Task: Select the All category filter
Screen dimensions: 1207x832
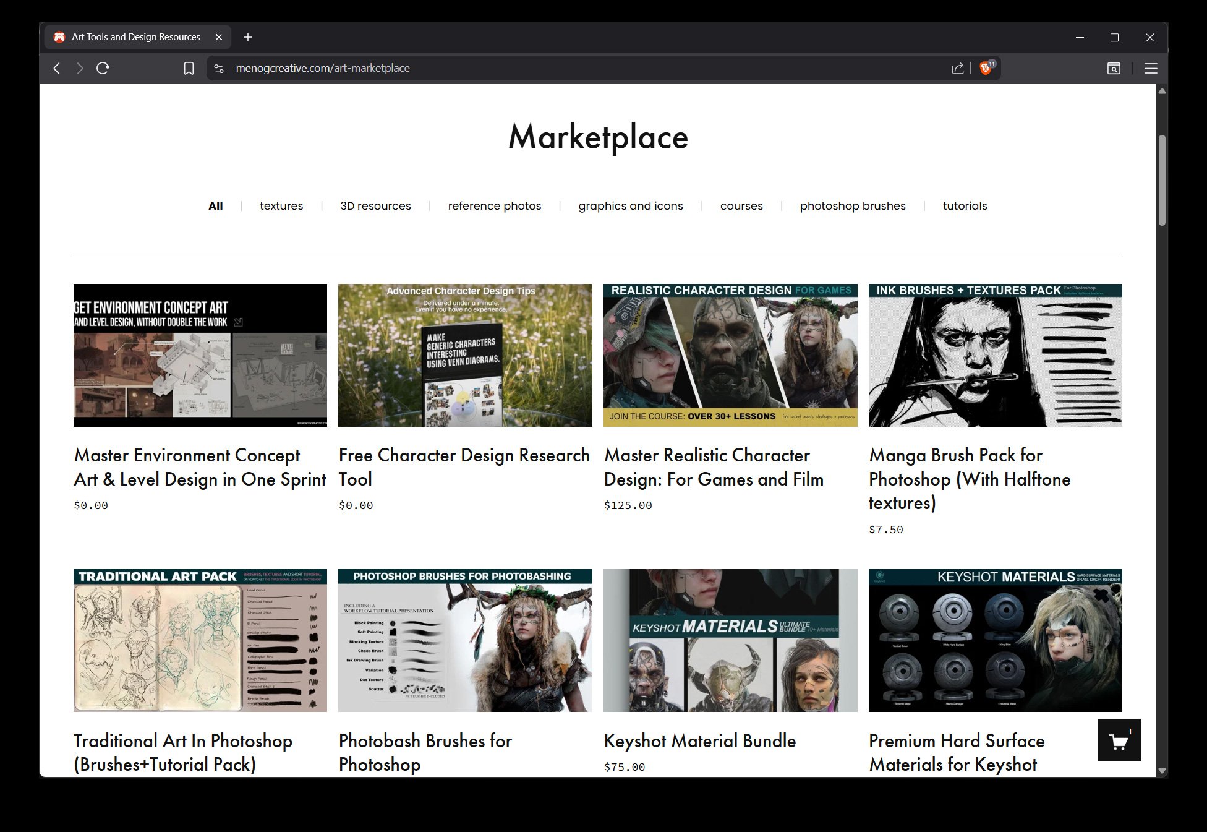Action: click(216, 206)
